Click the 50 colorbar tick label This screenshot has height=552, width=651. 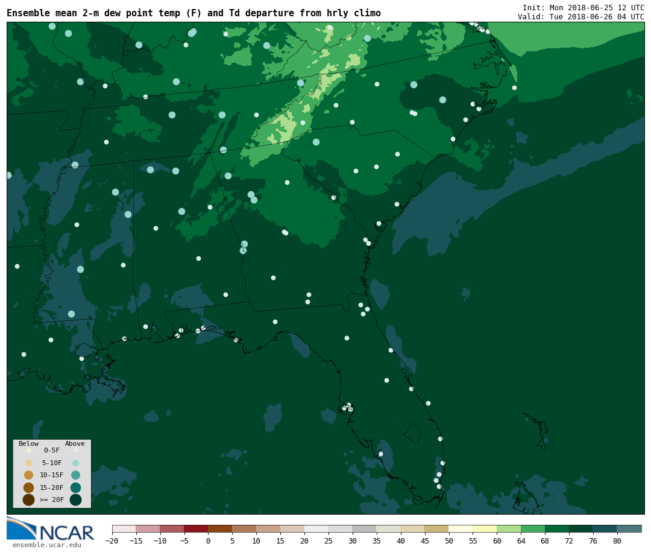(449, 541)
